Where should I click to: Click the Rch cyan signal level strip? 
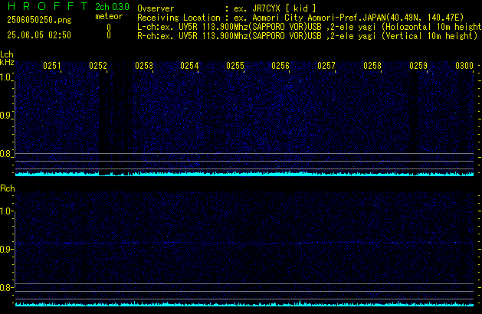click(244, 304)
